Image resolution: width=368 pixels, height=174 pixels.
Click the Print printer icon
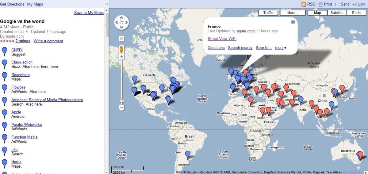pos(320,4)
